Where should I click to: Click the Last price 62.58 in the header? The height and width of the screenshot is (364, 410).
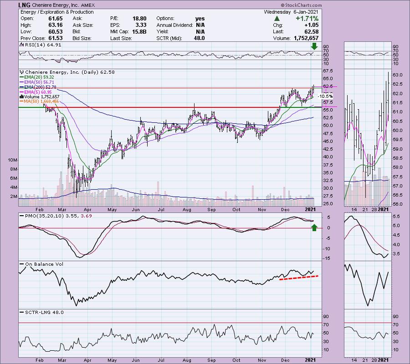312,31
